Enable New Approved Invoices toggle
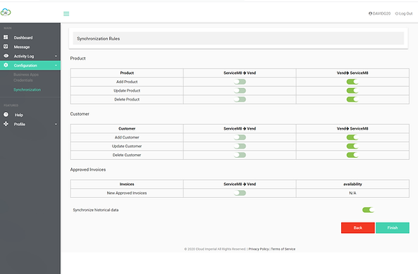Screen dimensions: 418x274 pyautogui.click(x=240, y=193)
